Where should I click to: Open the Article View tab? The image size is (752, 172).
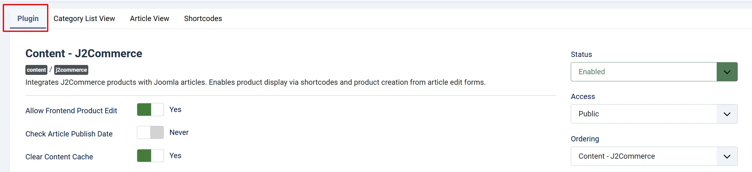click(150, 19)
